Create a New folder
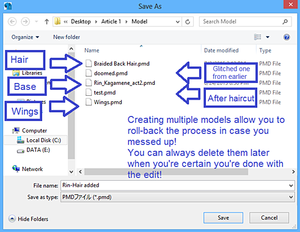This screenshot has width=300, height=232. (67, 37)
